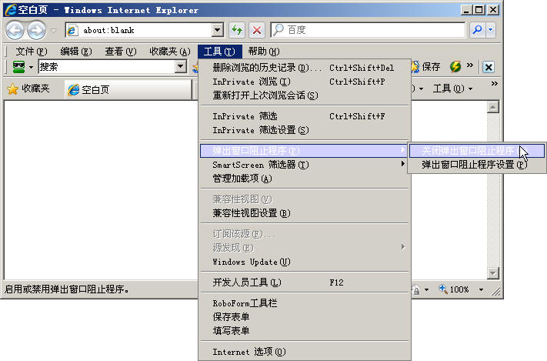Choose Internet 选项 from the tools menu

(248, 352)
